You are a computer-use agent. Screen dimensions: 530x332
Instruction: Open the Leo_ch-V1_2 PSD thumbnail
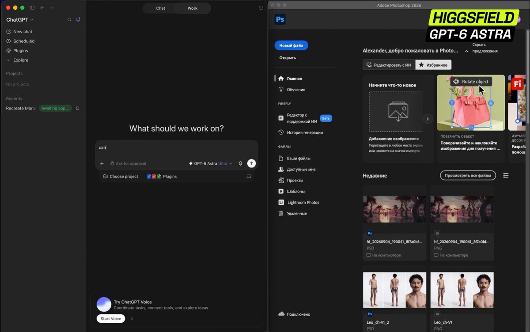(395, 290)
